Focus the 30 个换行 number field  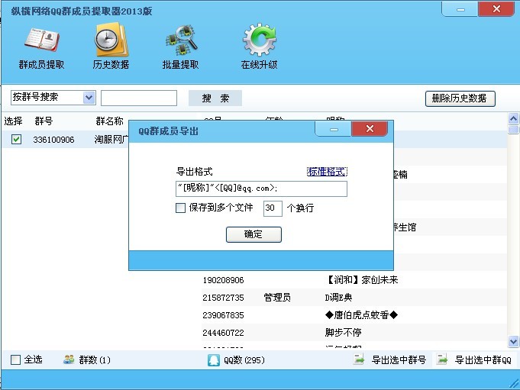(x=273, y=208)
